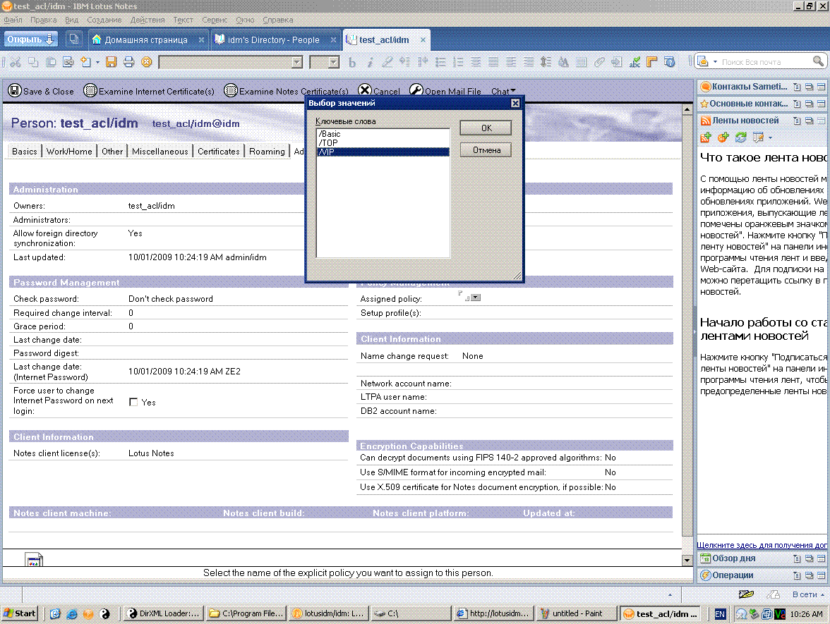
Task: Click the search magnifier icon
Action: (x=818, y=61)
